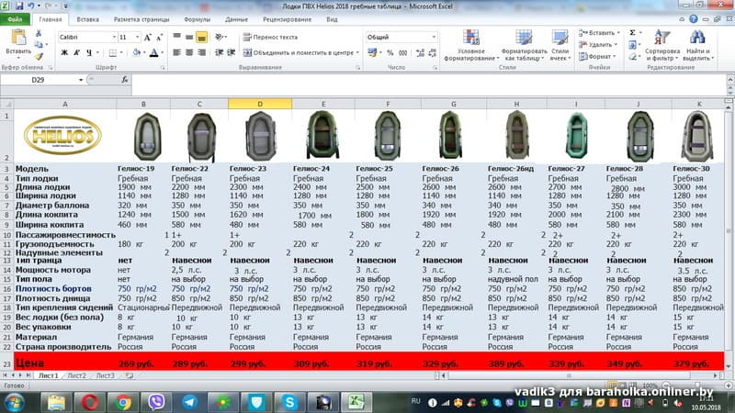The width and height of the screenshot is (735, 413).
Task: Click the fill color bucket icon
Action: [136, 52]
